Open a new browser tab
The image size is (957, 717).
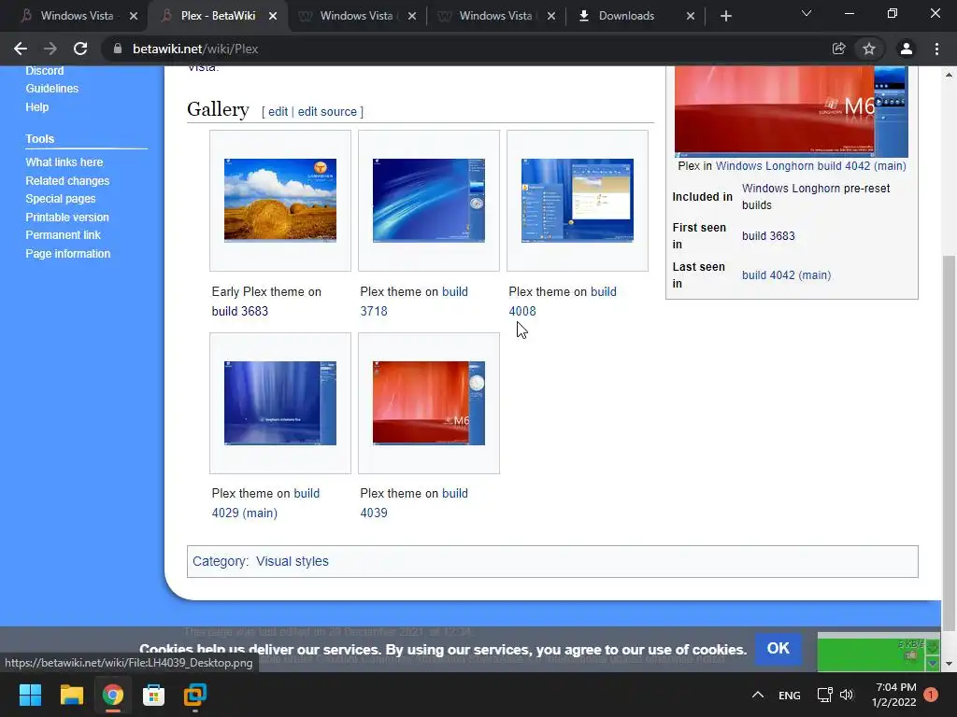coord(725,16)
